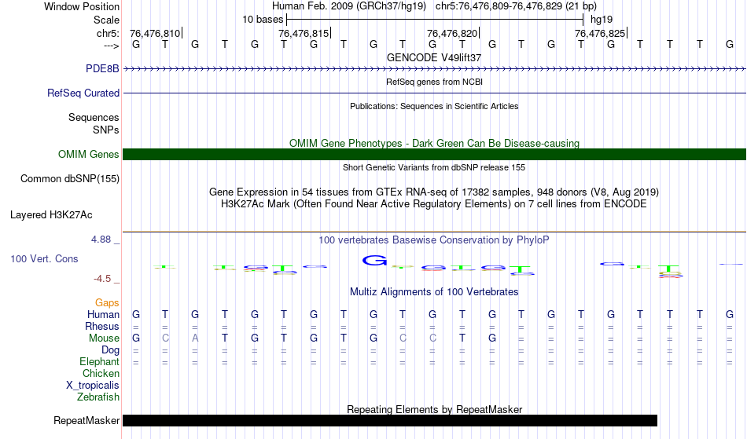Screen dimensions: 747x439
Task: Click the black RepeatMasker element bar
Action: (390, 420)
